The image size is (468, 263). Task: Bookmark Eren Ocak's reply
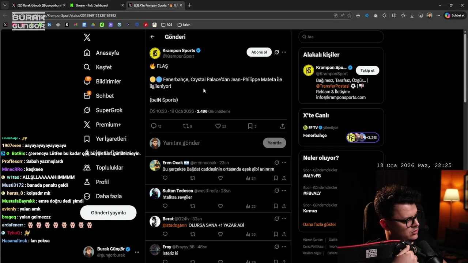click(x=276, y=178)
